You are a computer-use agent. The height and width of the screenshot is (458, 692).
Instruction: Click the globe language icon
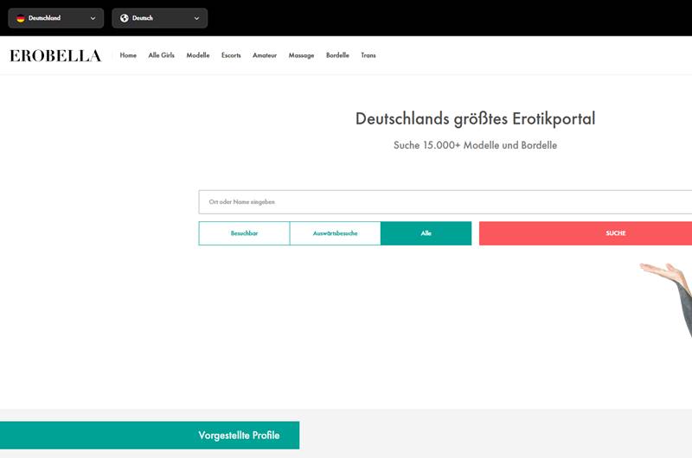(125, 18)
